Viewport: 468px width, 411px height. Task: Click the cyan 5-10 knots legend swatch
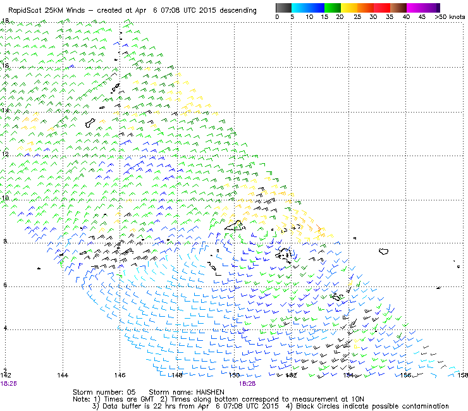(x=299, y=8)
